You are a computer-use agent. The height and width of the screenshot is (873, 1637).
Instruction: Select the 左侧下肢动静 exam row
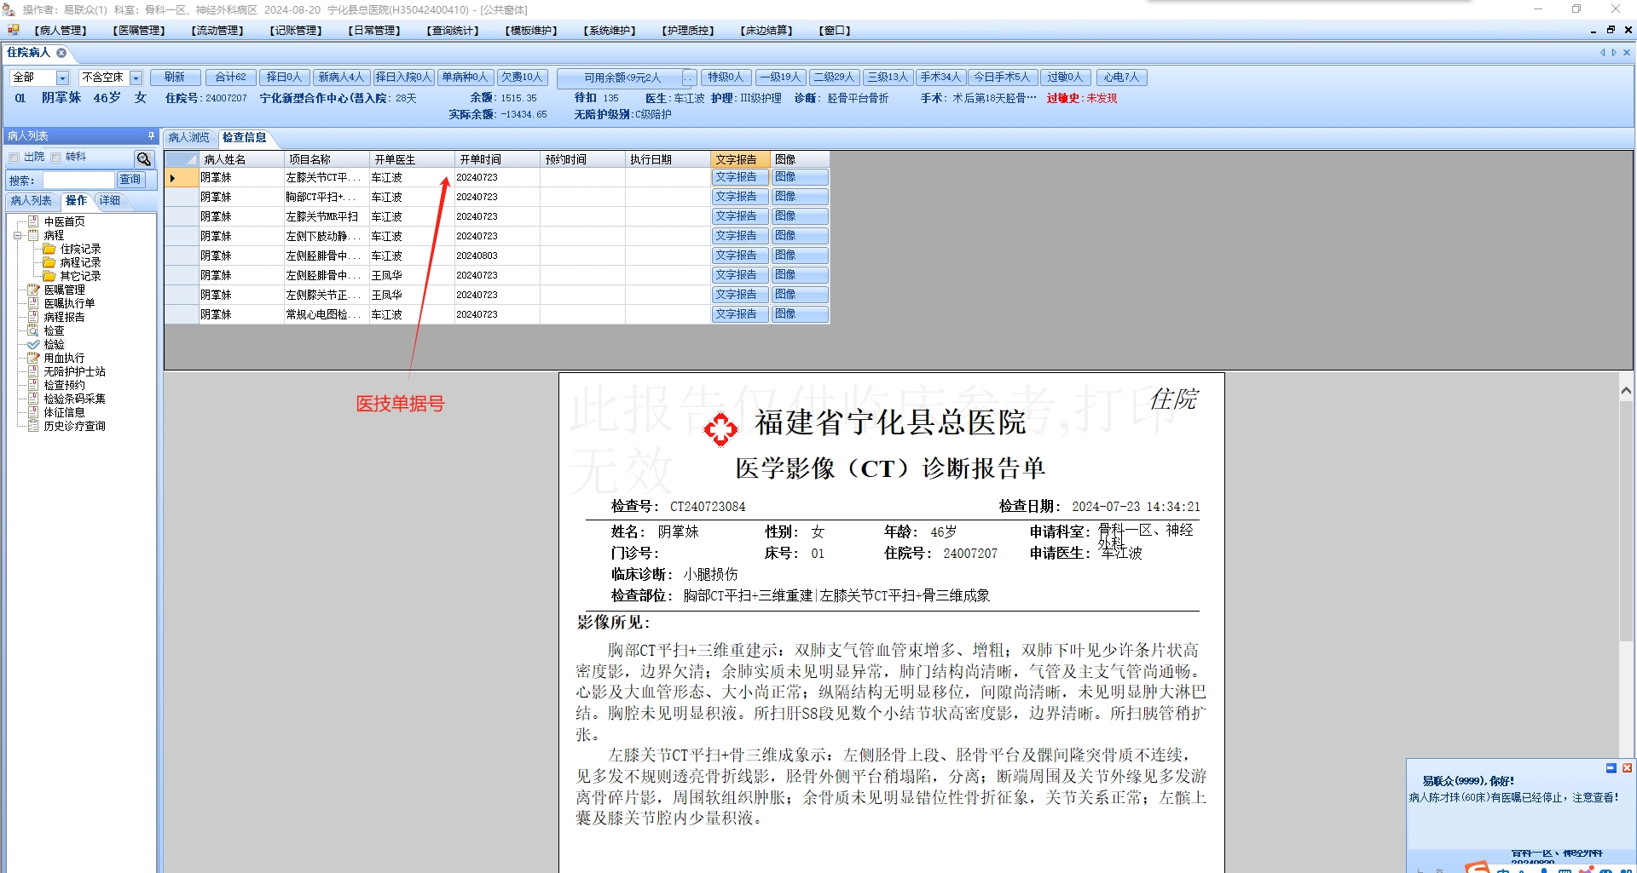pos(497,236)
